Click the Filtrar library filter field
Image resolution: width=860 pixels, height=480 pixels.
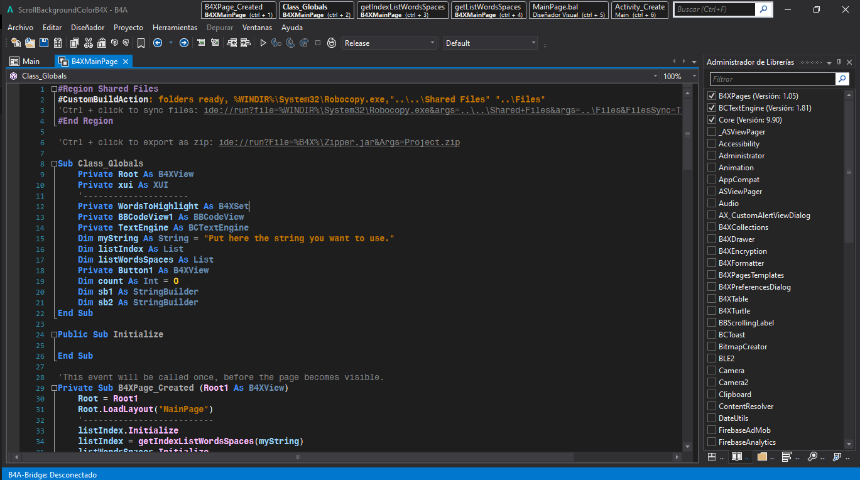[772, 79]
